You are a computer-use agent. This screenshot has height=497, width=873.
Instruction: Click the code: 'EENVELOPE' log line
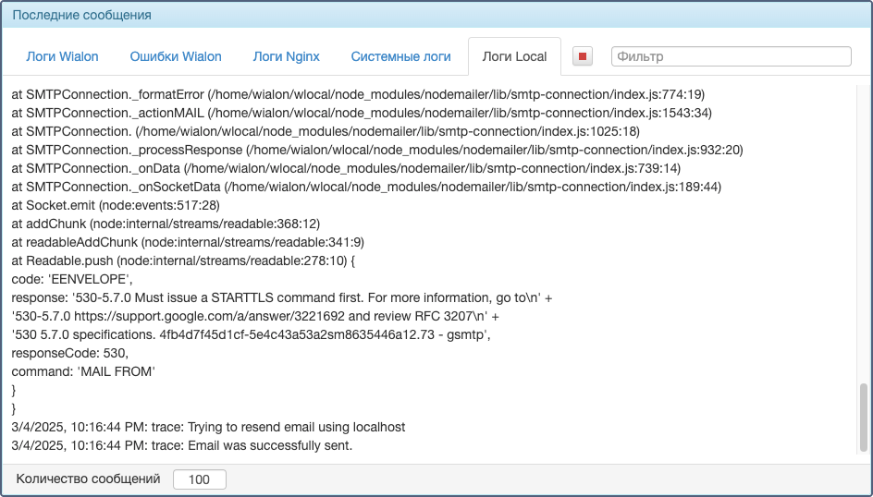coord(72,279)
